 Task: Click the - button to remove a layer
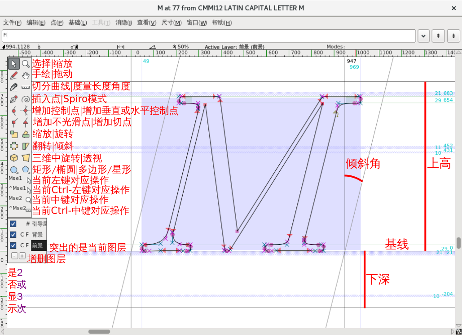coord(14,255)
